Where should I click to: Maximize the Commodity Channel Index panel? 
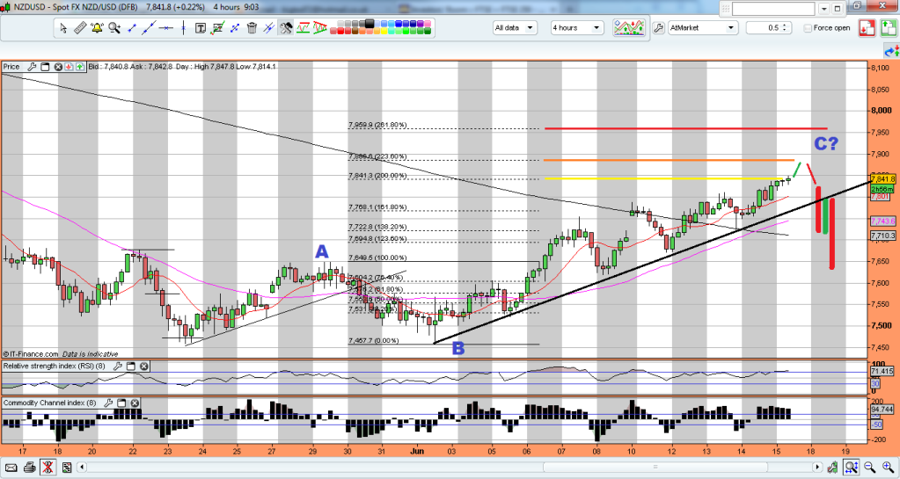pos(121,403)
